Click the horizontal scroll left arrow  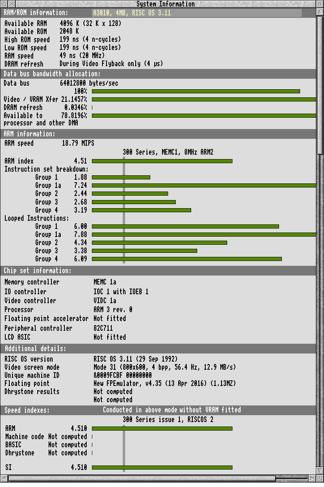point(4,478)
